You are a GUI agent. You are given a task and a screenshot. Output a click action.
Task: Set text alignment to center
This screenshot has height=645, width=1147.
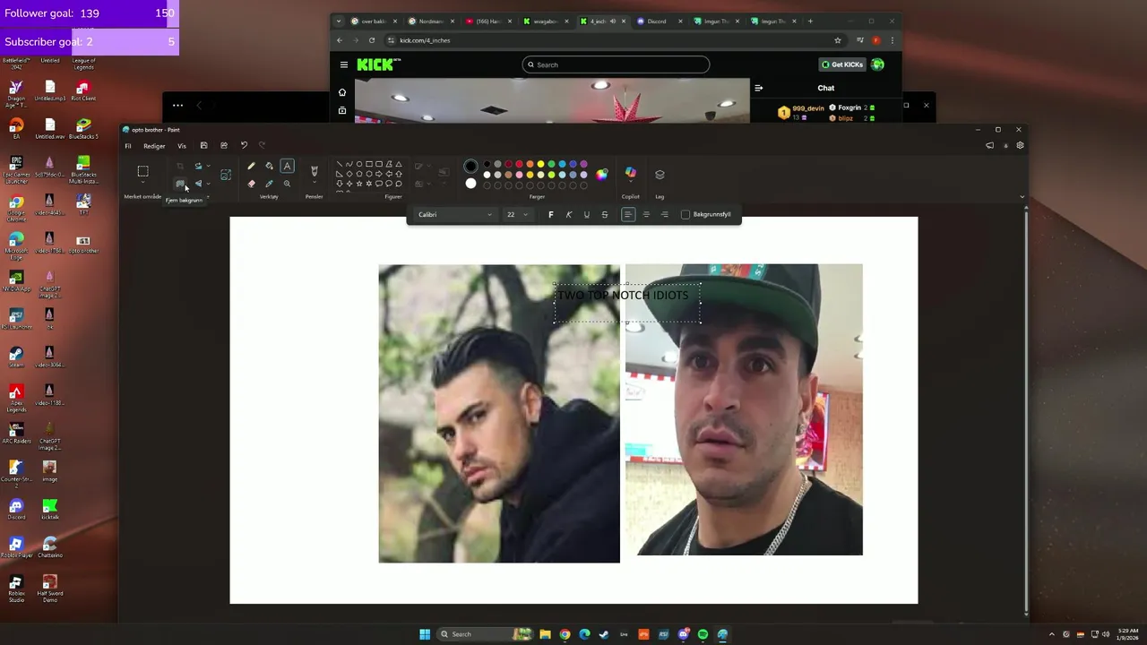[646, 214]
